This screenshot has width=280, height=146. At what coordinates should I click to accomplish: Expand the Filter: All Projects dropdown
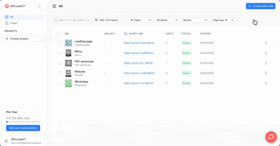tap(110, 20)
